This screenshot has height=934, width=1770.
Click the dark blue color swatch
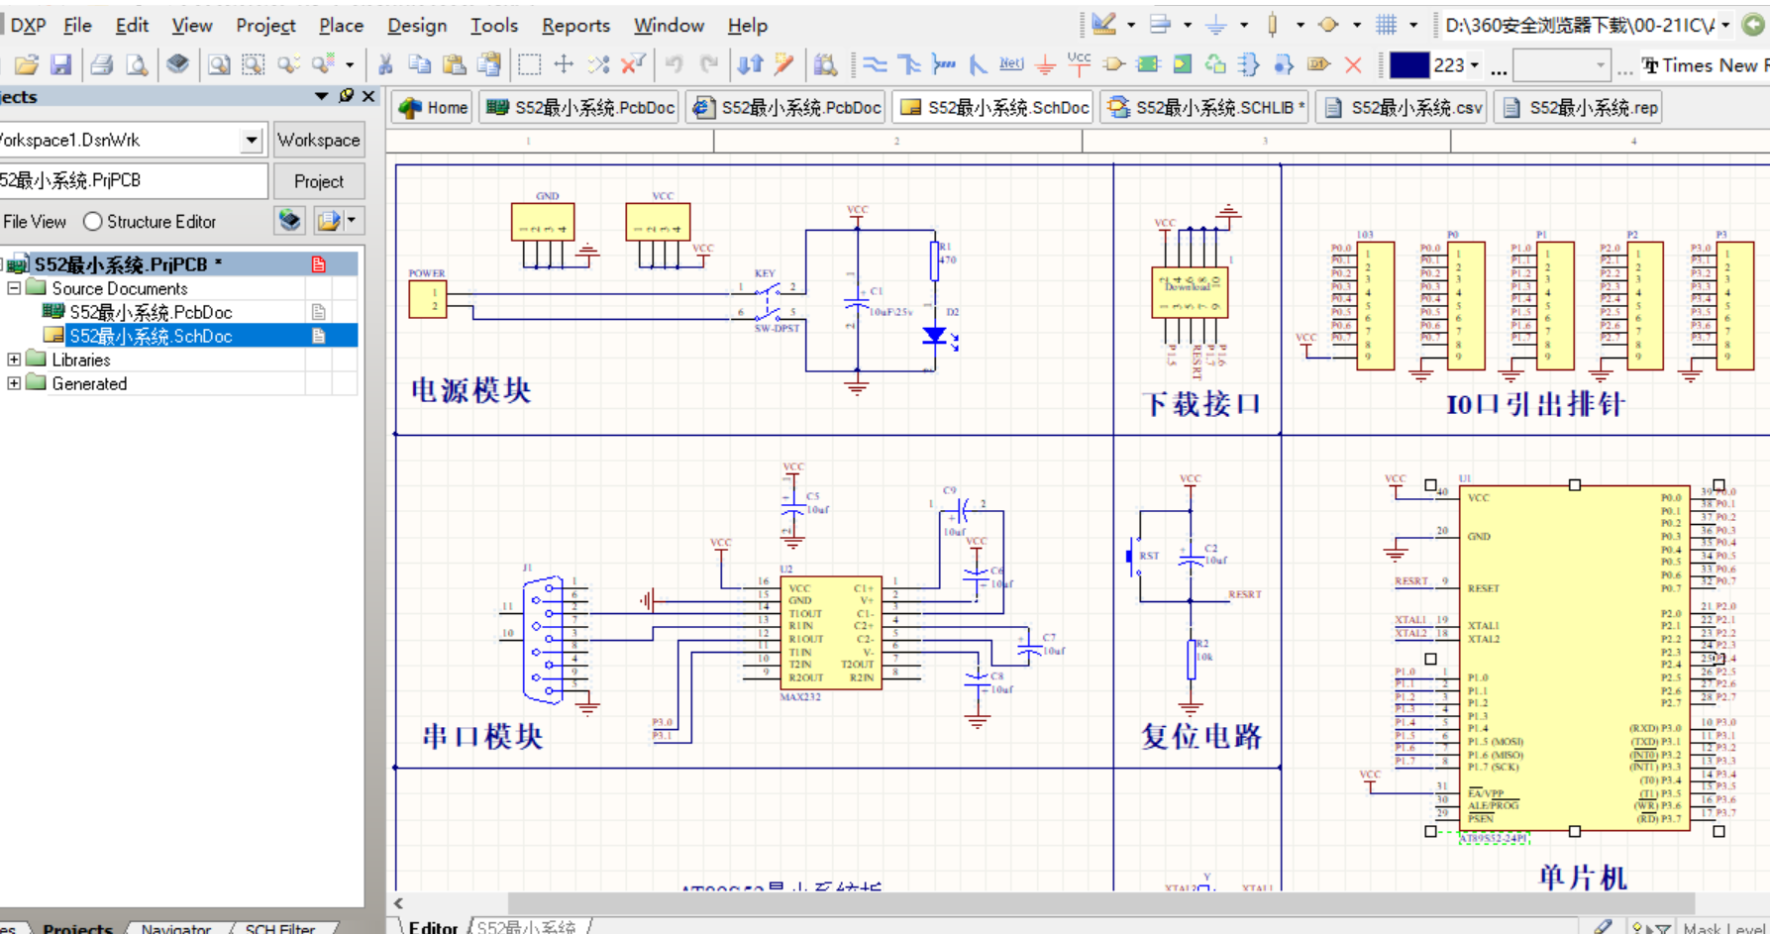(x=1408, y=65)
